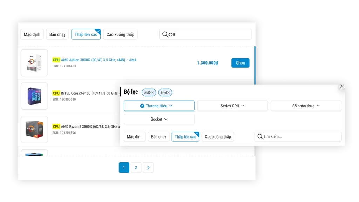This screenshot has height=202, width=359.
Task: Remove the Intel filter tag
Action: 168,93
